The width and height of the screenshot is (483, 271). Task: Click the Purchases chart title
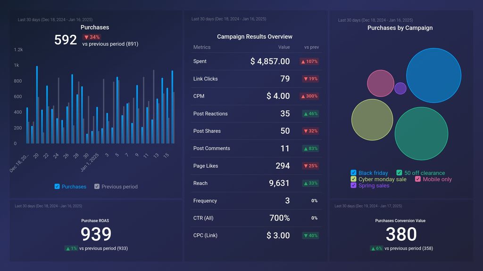(95, 27)
